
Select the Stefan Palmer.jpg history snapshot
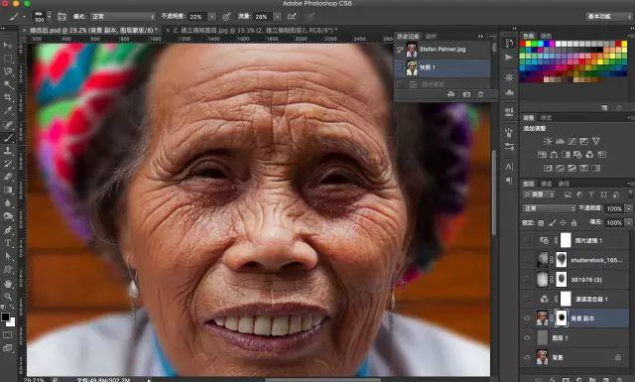point(443,50)
